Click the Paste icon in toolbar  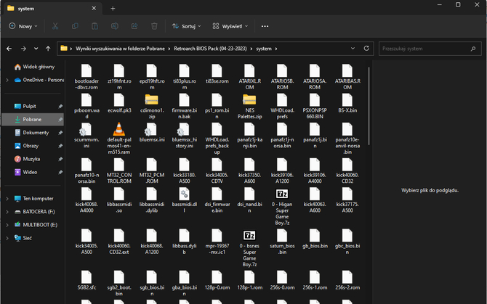[x=94, y=26]
